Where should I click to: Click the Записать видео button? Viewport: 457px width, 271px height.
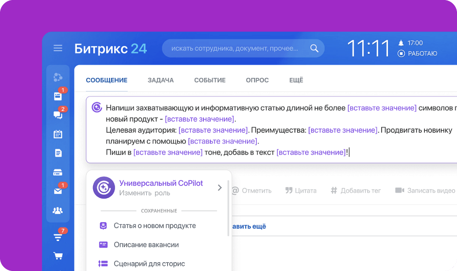tap(425, 191)
